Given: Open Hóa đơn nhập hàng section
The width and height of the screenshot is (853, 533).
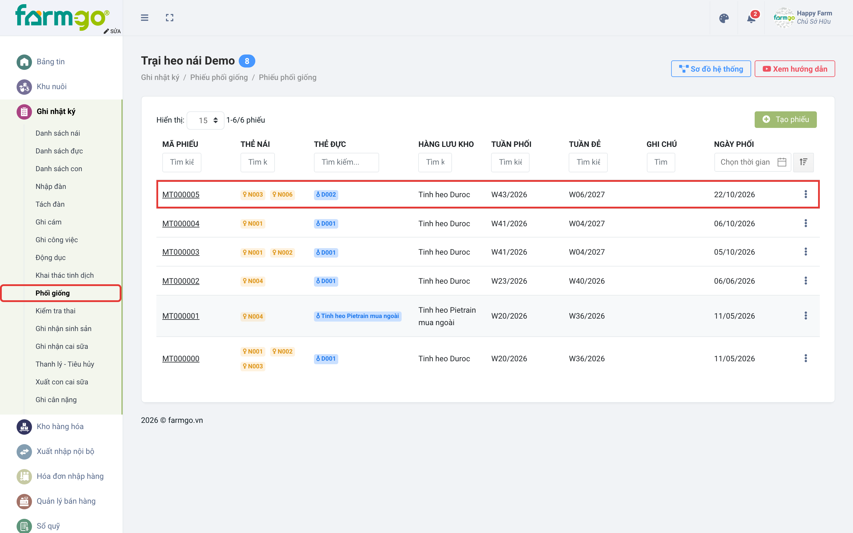Looking at the screenshot, I should coord(70,476).
